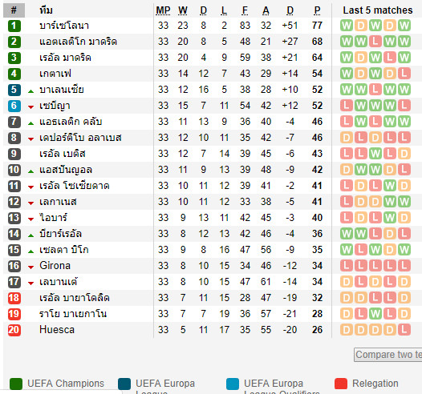Click Girona's last L result badge
422x394 pixels.
404,266
